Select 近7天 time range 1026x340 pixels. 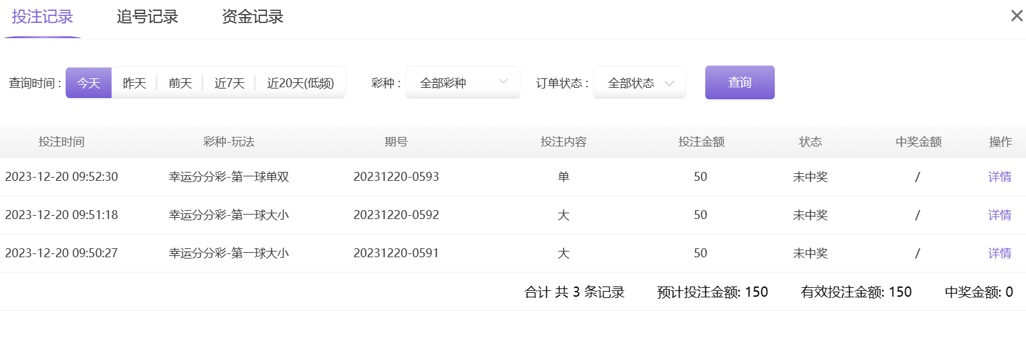coord(230,83)
